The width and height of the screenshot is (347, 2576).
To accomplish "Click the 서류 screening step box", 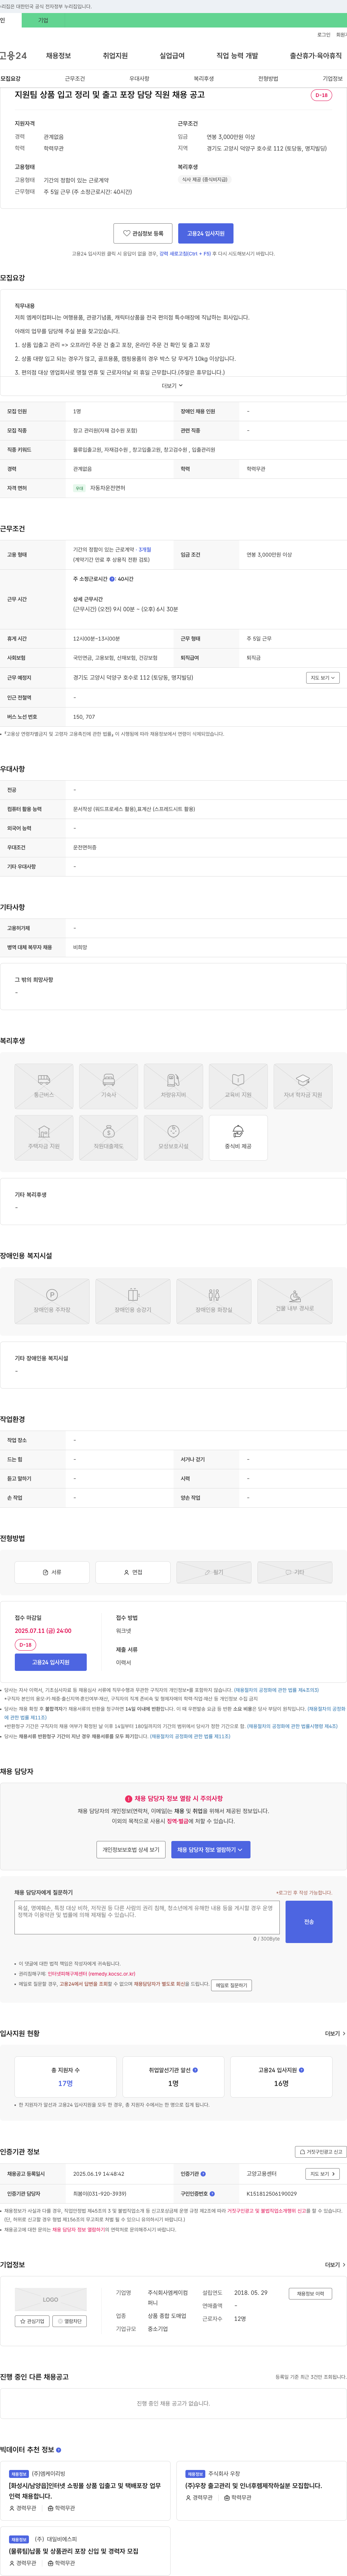I will pyautogui.click(x=52, y=1572).
